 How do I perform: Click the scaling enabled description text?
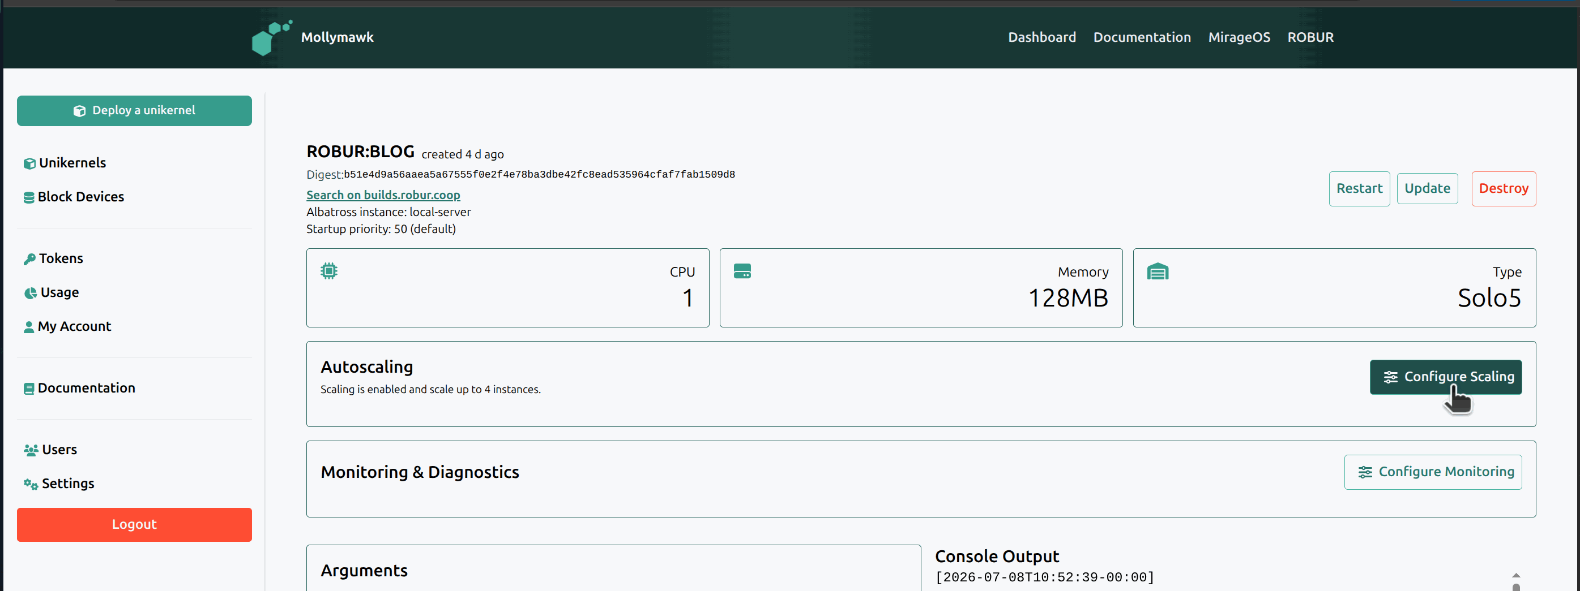coord(430,390)
